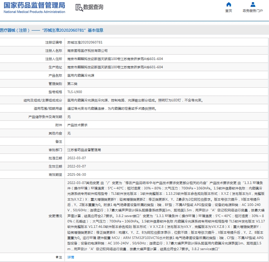
Task: Click the 审批部门 row label
Action: 55,150
